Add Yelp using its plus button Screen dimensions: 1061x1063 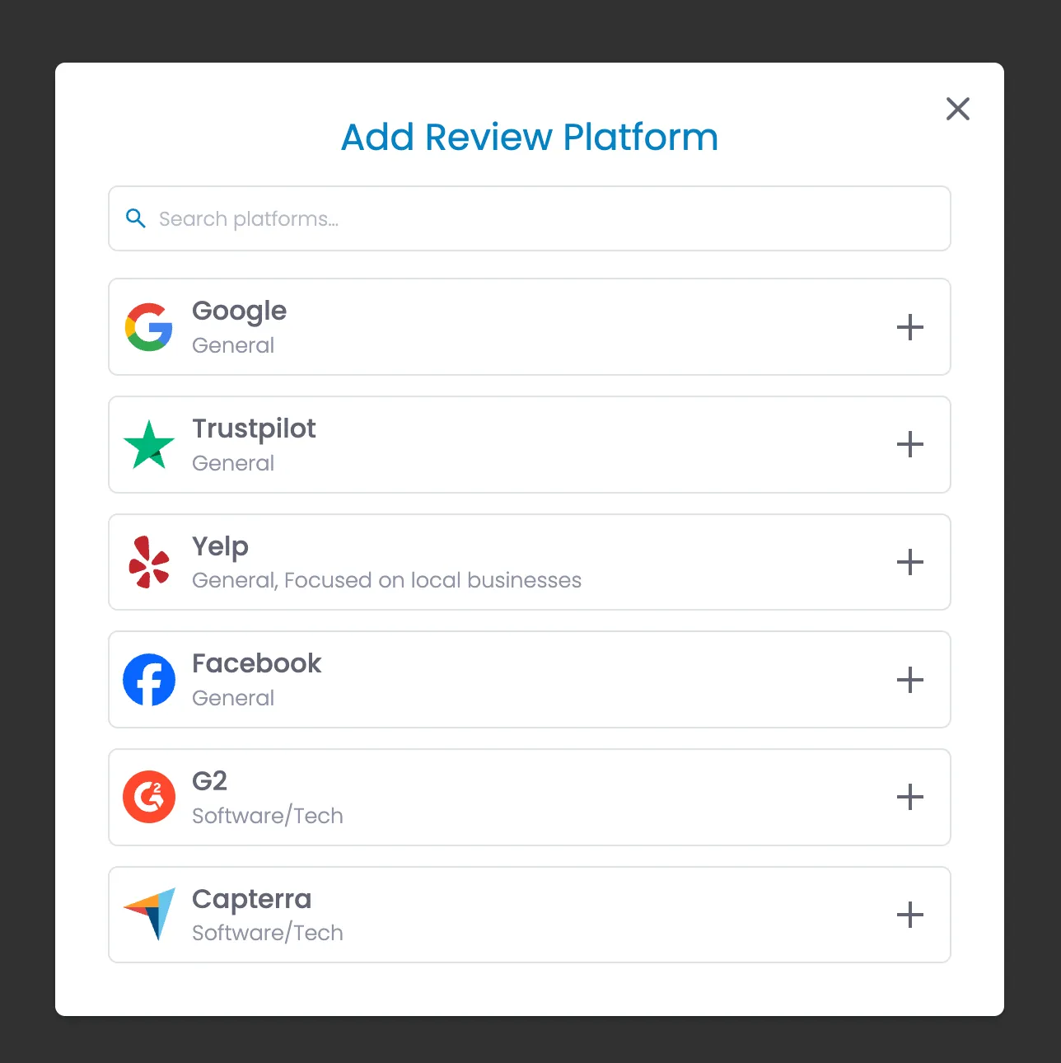pos(910,562)
